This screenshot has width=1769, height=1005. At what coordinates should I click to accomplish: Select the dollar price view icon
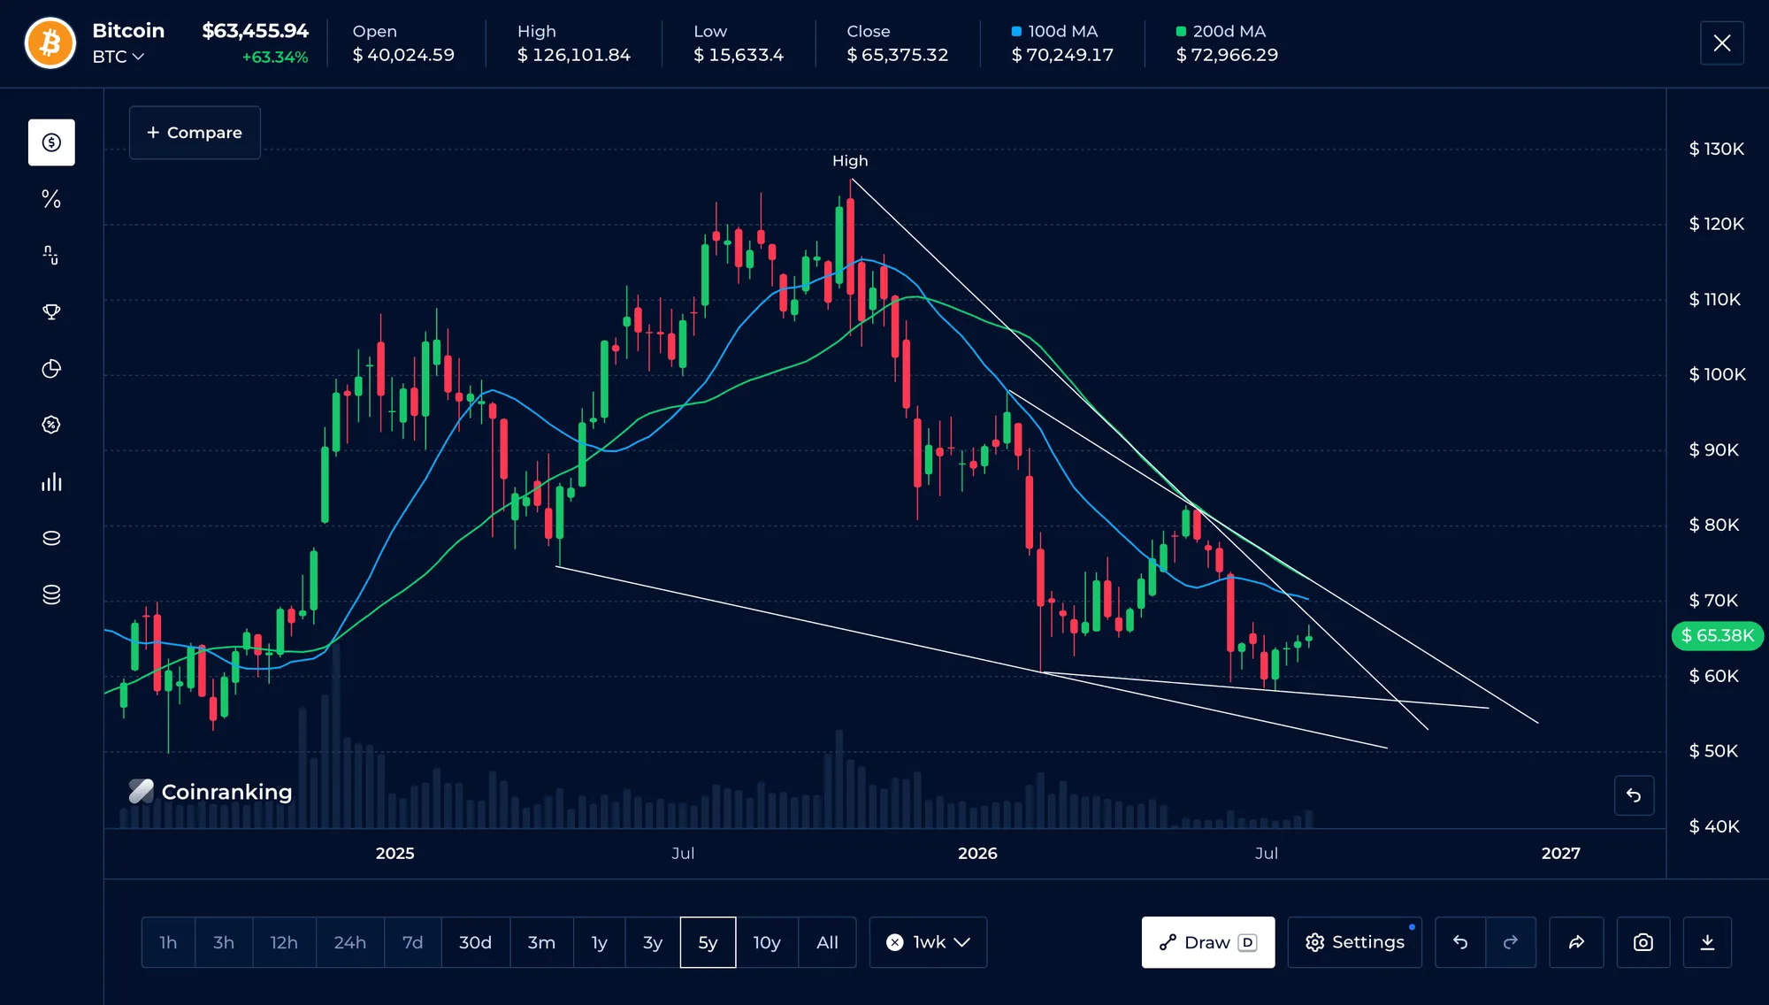point(51,142)
